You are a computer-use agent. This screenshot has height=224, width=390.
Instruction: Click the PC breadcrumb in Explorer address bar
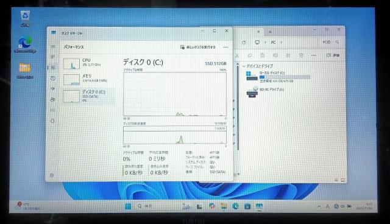274,43
